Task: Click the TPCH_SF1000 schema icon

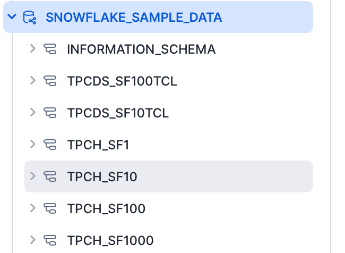Action: tap(50, 240)
